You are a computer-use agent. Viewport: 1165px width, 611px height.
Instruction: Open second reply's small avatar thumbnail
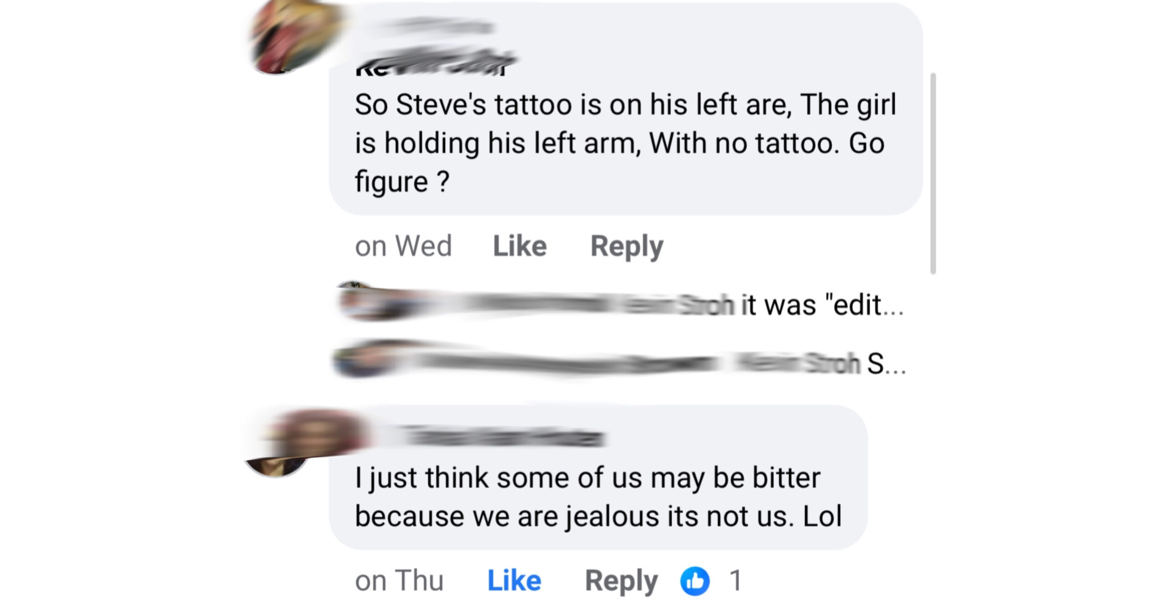click(371, 359)
